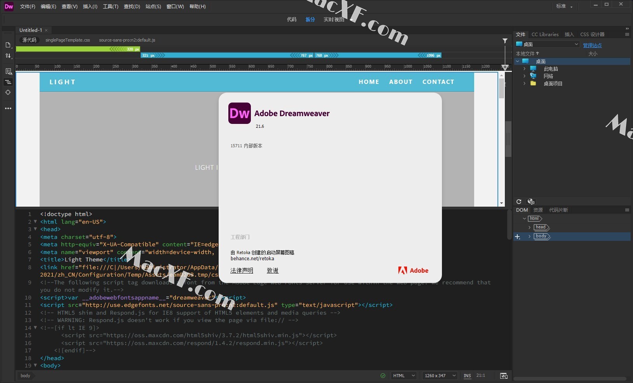Open DOM panel options menu icon
This screenshot has width=633, height=383.
(x=627, y=210)
